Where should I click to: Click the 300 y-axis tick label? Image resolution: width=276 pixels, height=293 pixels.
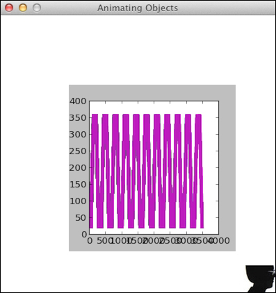(78, 135)
